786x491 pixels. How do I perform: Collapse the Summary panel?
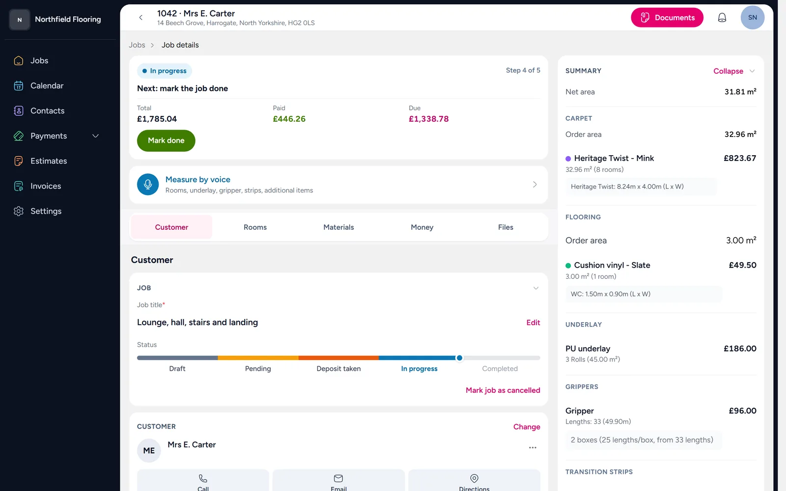point(734,71)
